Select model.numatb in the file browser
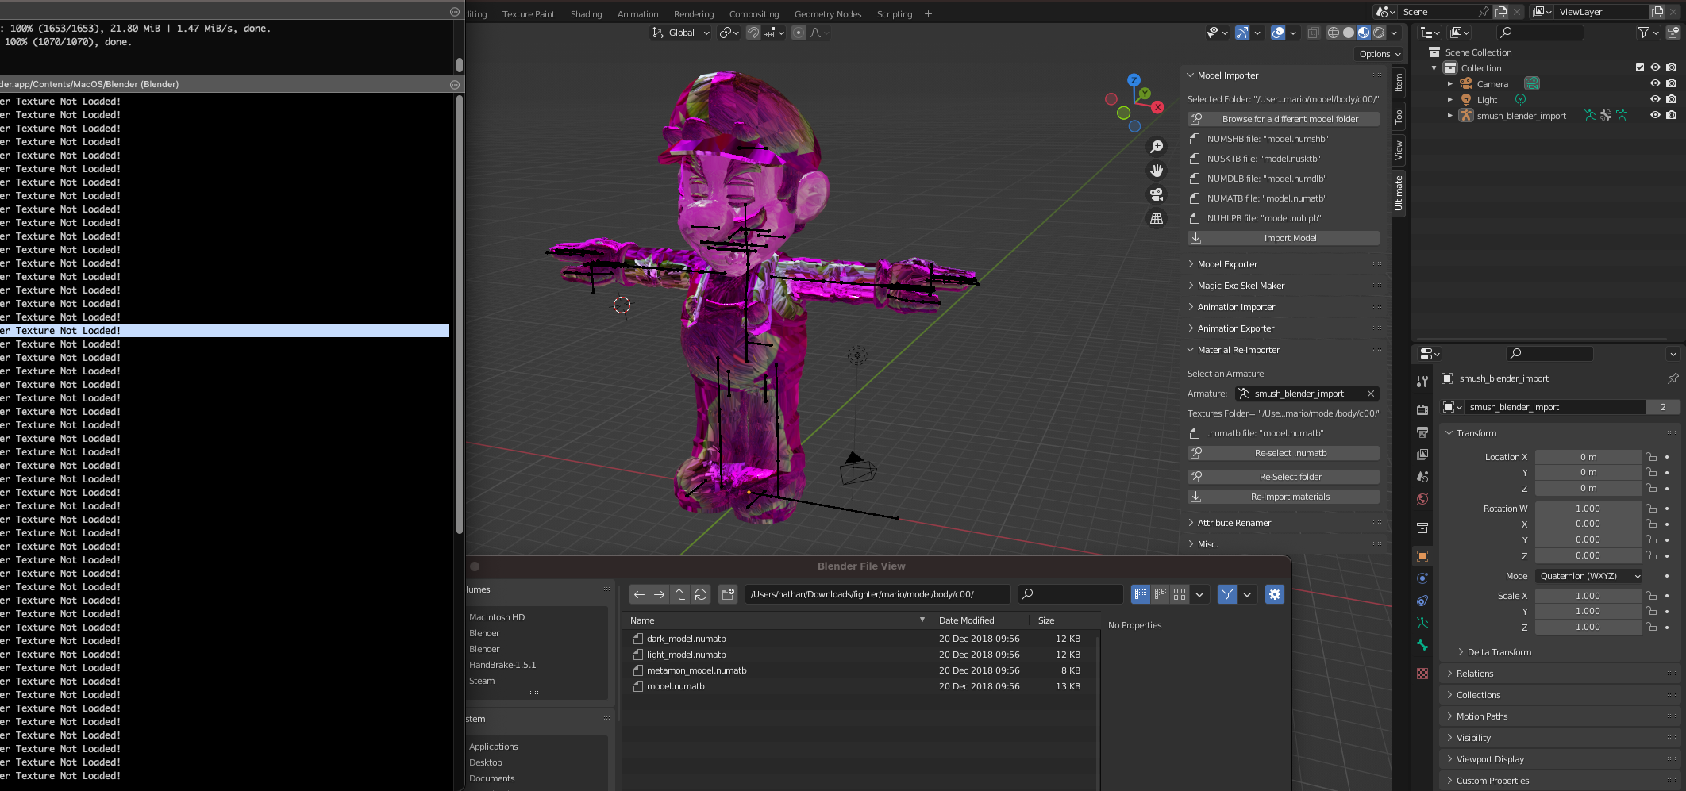This screenshot has width=1686, height=791. click(676, 686)
